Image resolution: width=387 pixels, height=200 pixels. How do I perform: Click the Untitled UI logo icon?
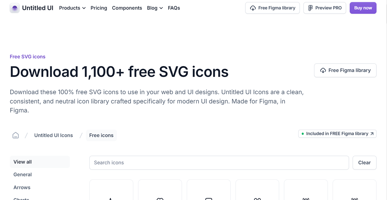[15, 8]
